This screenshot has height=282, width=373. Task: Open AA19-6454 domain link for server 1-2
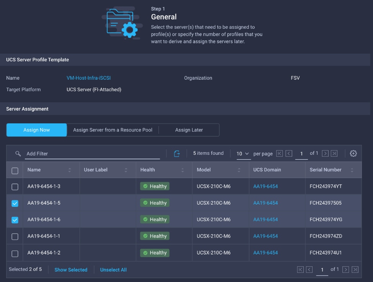pos(265,253)
